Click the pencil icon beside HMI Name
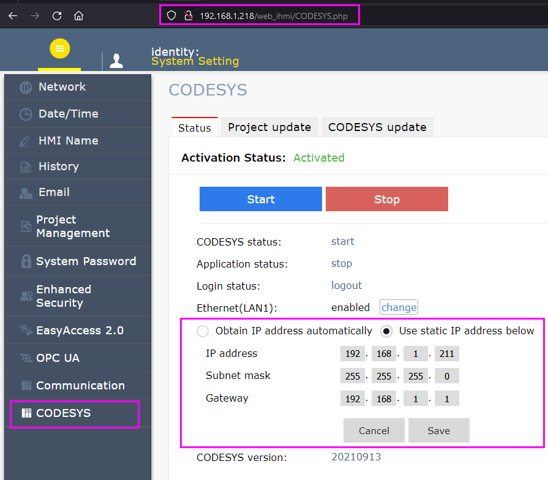This screenshot has width=548, height=480. pos(25,141)
